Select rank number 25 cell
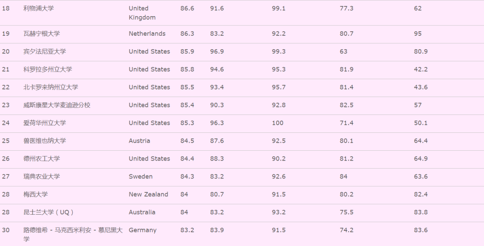 (6, 141)
